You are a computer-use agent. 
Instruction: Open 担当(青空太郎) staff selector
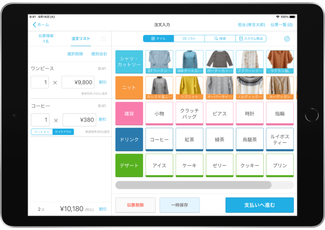pos(251,25)
